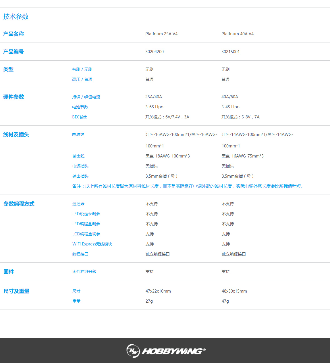
Task: Click the 开关模式：6V/7.4V，3A value
Action: pos(167,117)
